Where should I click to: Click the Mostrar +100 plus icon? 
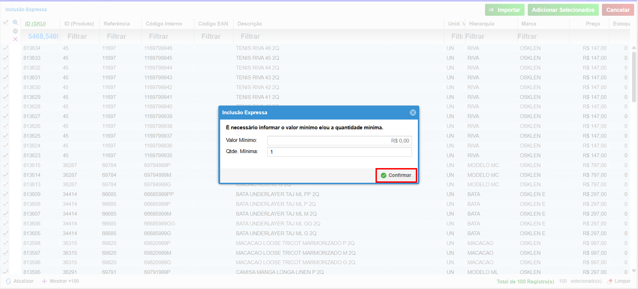[x=44, y=281]
